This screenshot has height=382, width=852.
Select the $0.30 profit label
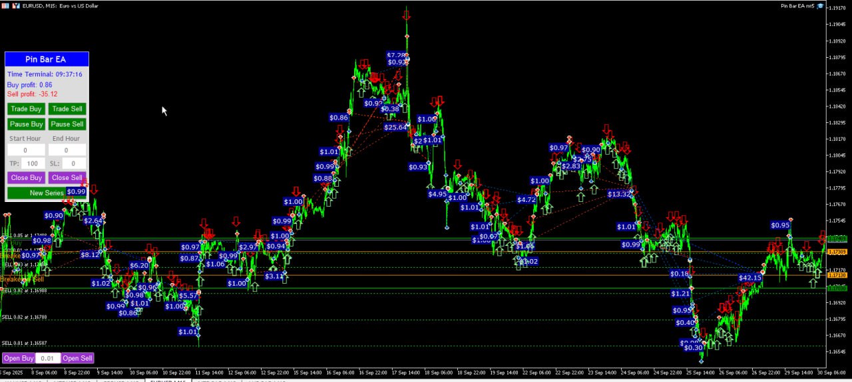pyautogui.click(x=694, y=347)
